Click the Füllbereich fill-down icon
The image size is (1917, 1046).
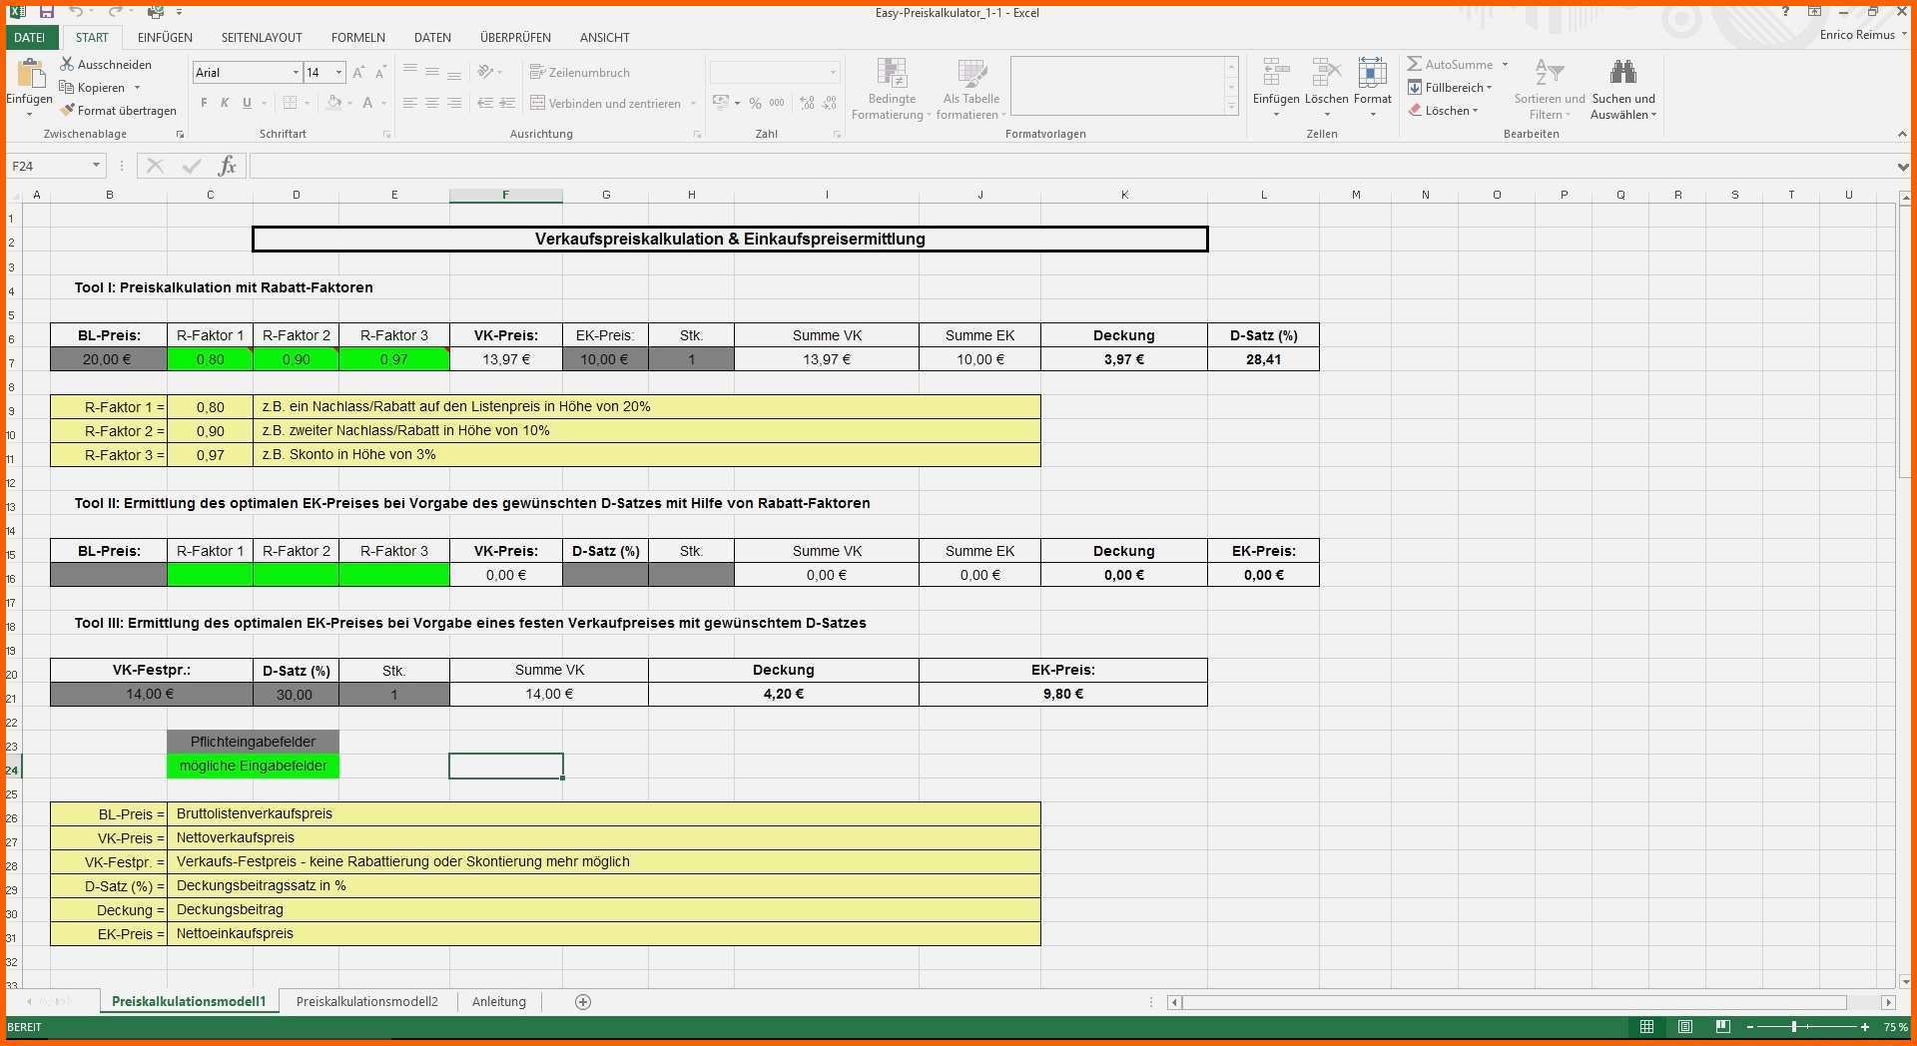tap(1415, 88)
